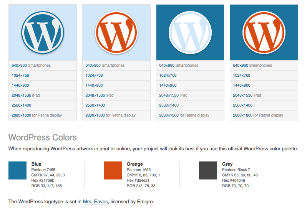Open the Mrs. Eaves font link
Viewport: 307px width, 214px height.
(95, 201)
